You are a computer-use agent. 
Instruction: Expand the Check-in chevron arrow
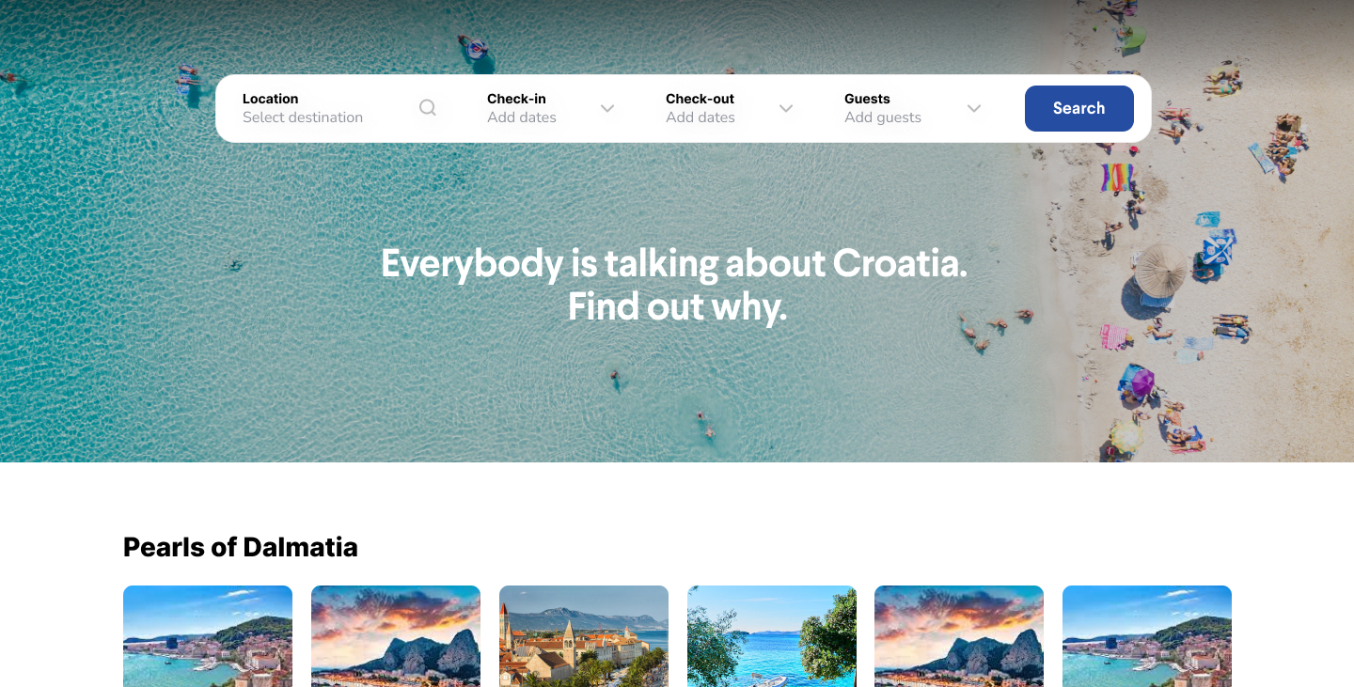[x=607, y=108]
